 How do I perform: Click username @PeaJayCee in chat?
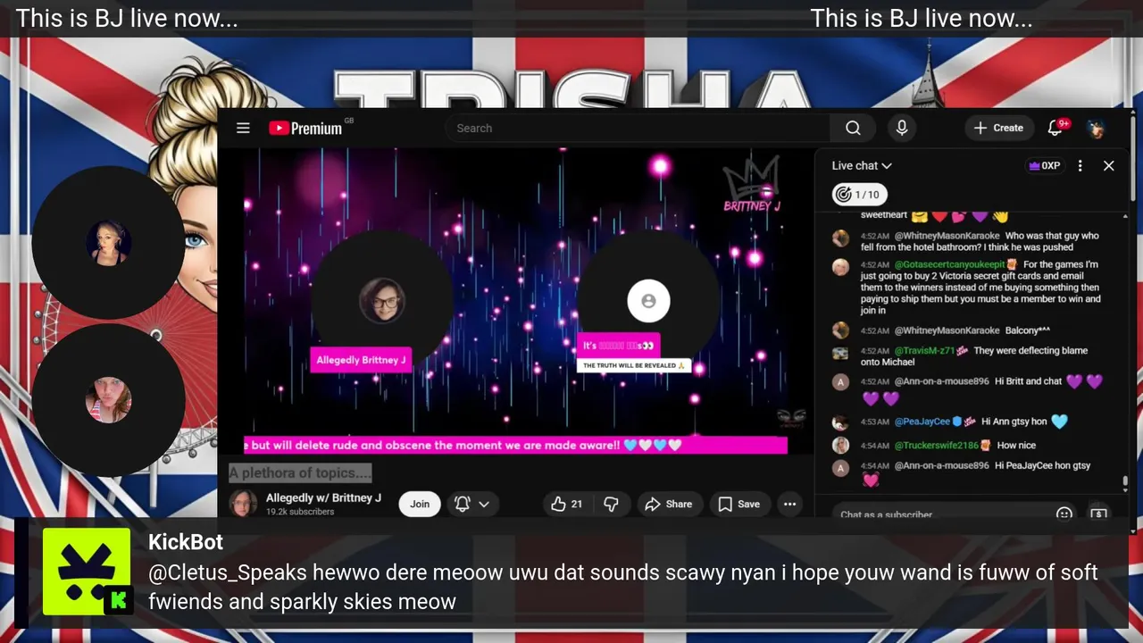(x=921, y=422)
